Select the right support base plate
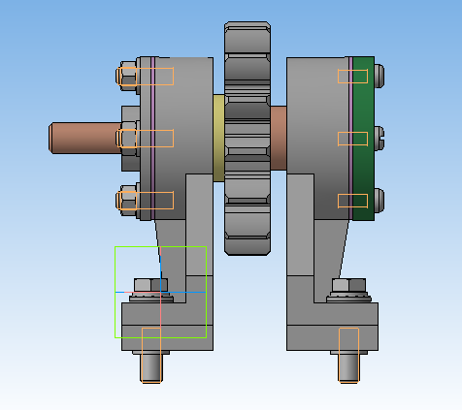Viewport: 462px width, 410px height. (332, 338)
